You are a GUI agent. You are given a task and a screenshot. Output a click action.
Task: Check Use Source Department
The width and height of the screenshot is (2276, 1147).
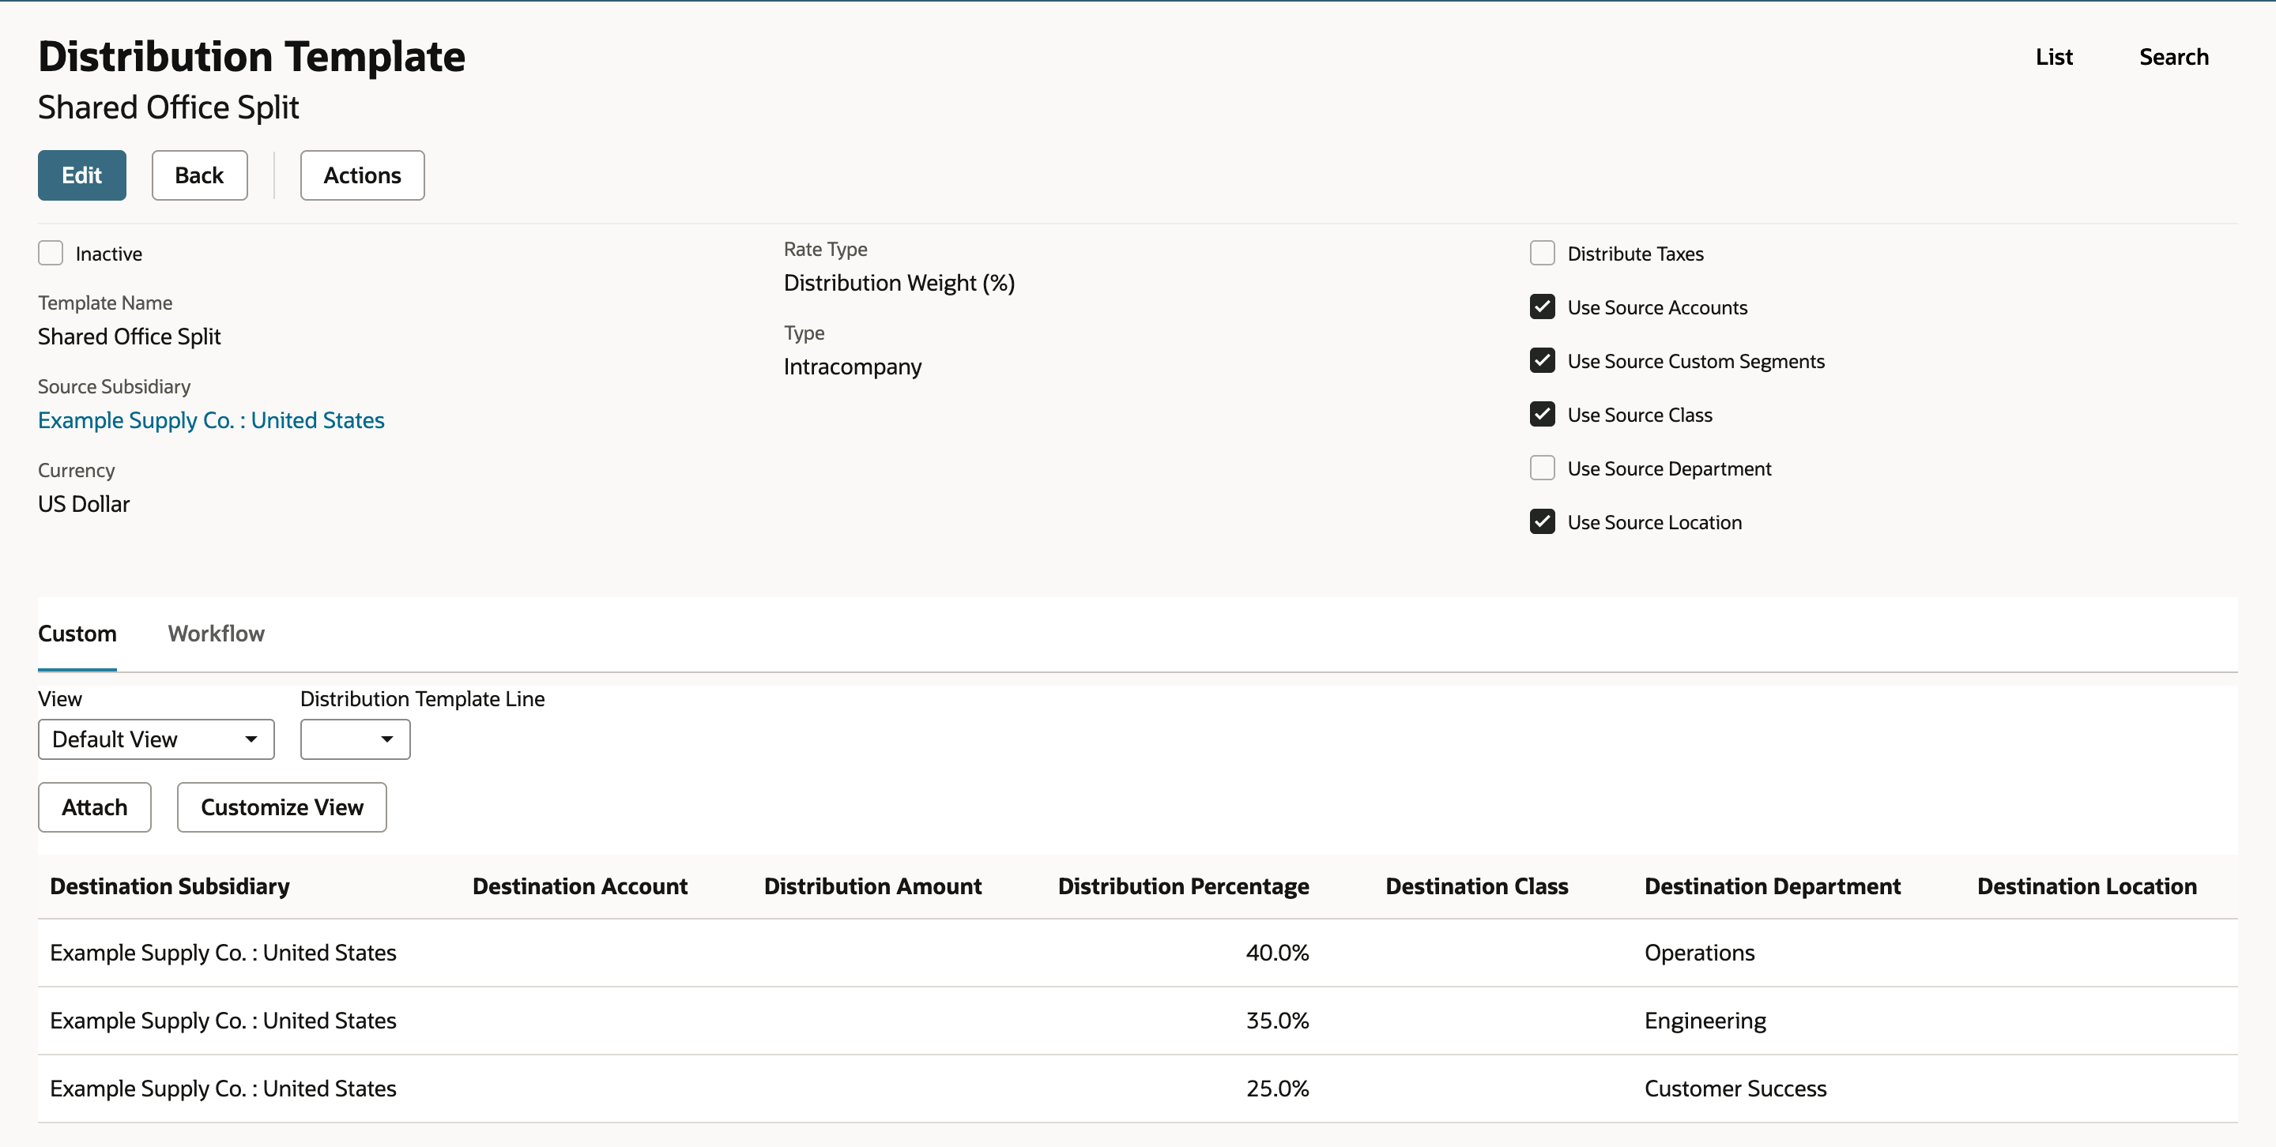(1542, 468)
